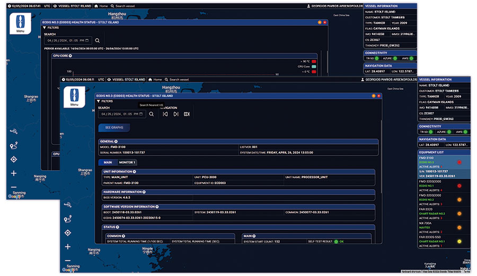Zoom in with plus icon on front window map
This screenshot has width=477, height=276.
tap(68, 247)
